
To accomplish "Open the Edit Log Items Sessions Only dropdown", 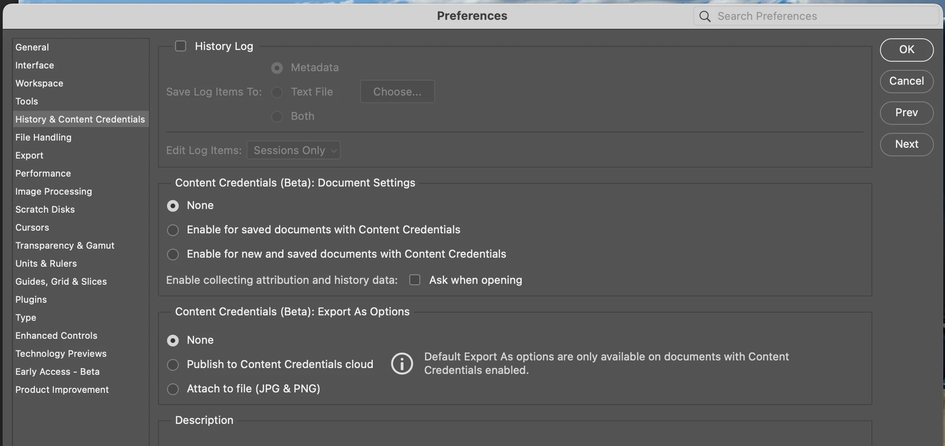I will tap(293, 150).
